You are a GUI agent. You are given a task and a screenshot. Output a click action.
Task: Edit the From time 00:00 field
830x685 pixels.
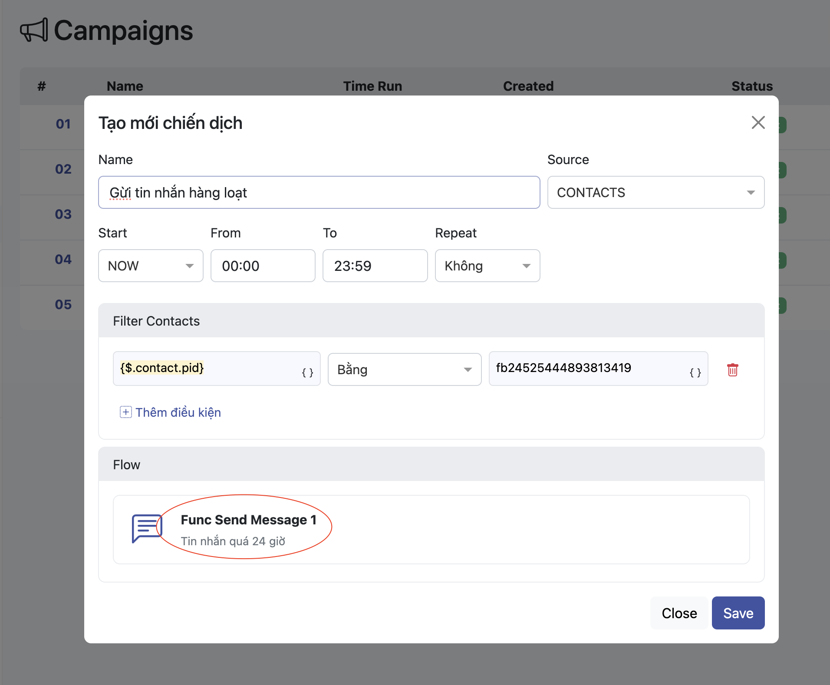(x=263, y=266)
